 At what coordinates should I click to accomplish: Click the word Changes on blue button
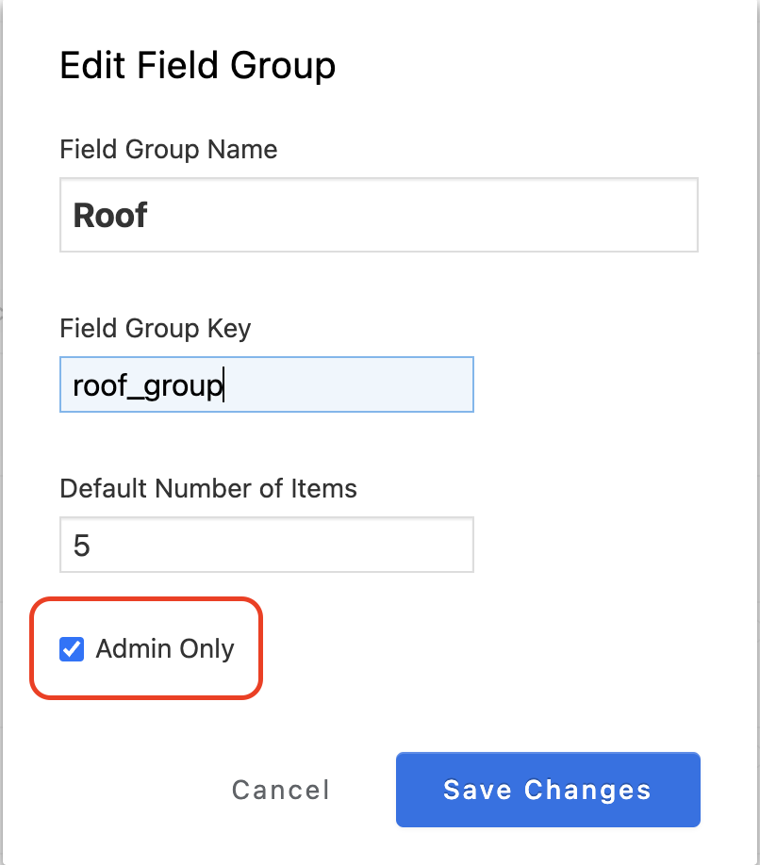point(587,790)
